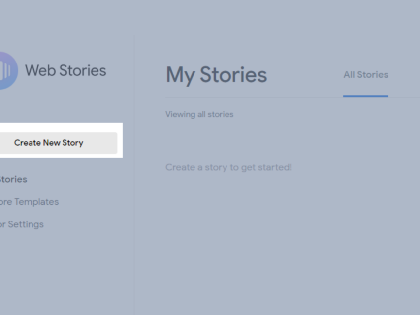
Task: Open the Settings link in the sidebar
Action: pos(22,224)
